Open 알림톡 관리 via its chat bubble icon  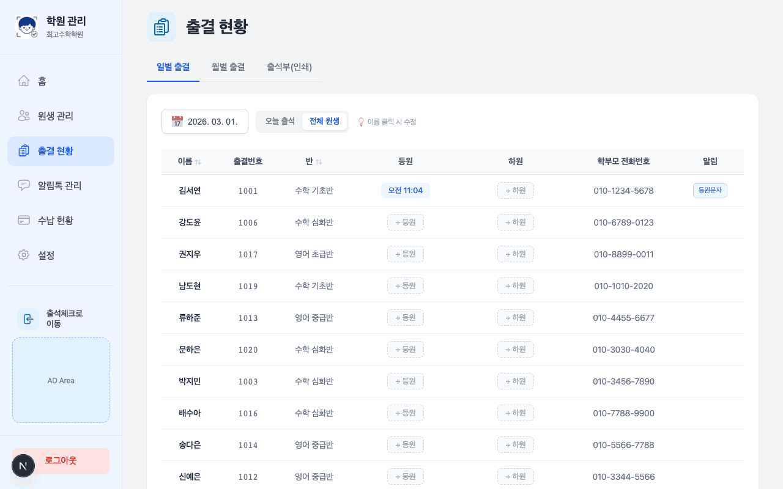tap(23, 185)
